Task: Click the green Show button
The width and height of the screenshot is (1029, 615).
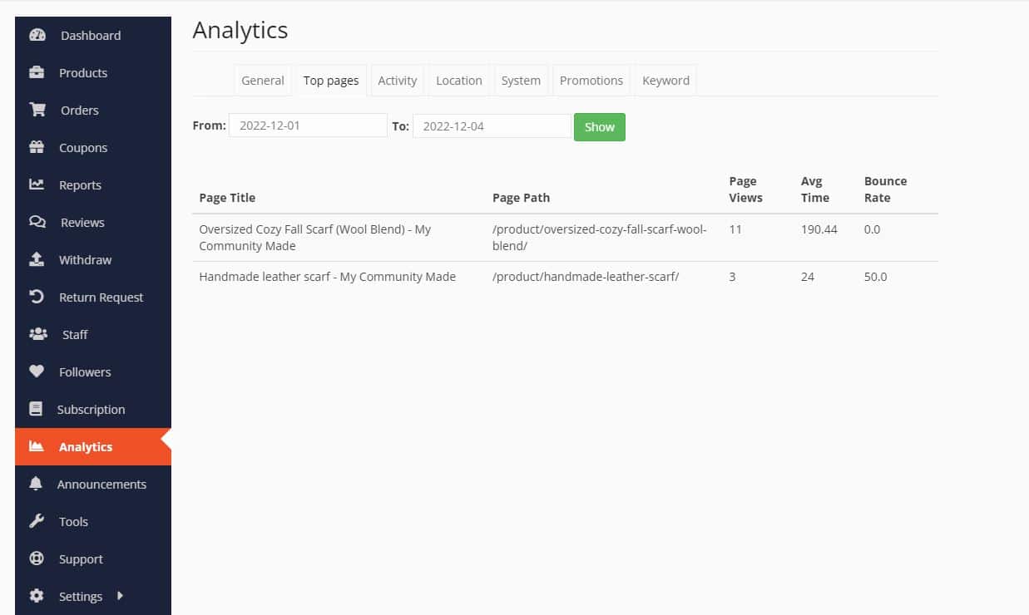Action: click(x=600, y=126)
